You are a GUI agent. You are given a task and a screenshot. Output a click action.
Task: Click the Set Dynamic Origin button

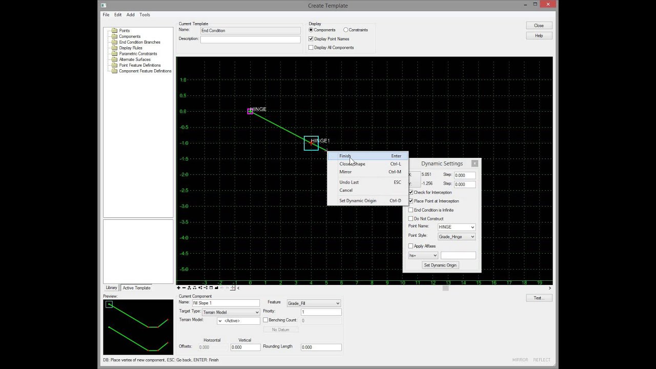click(440, 265)
